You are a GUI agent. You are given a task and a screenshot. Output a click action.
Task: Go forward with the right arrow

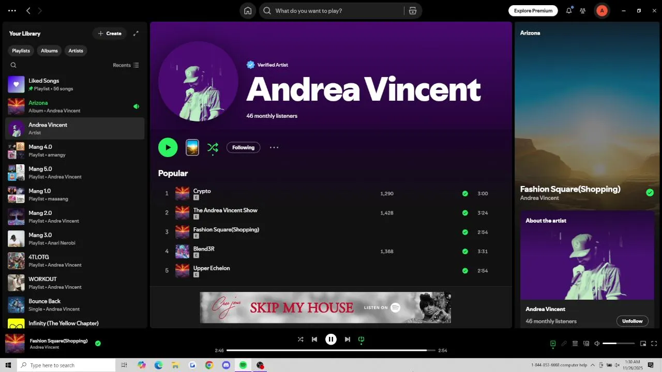pyautogui.click(x=40, y=10)
